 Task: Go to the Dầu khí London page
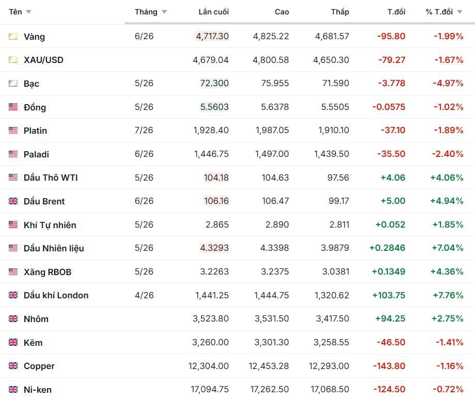tap(56, 295)
